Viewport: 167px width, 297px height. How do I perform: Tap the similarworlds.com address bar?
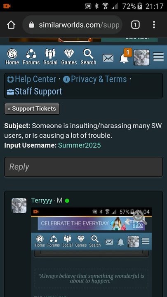[x=73, y=25]
